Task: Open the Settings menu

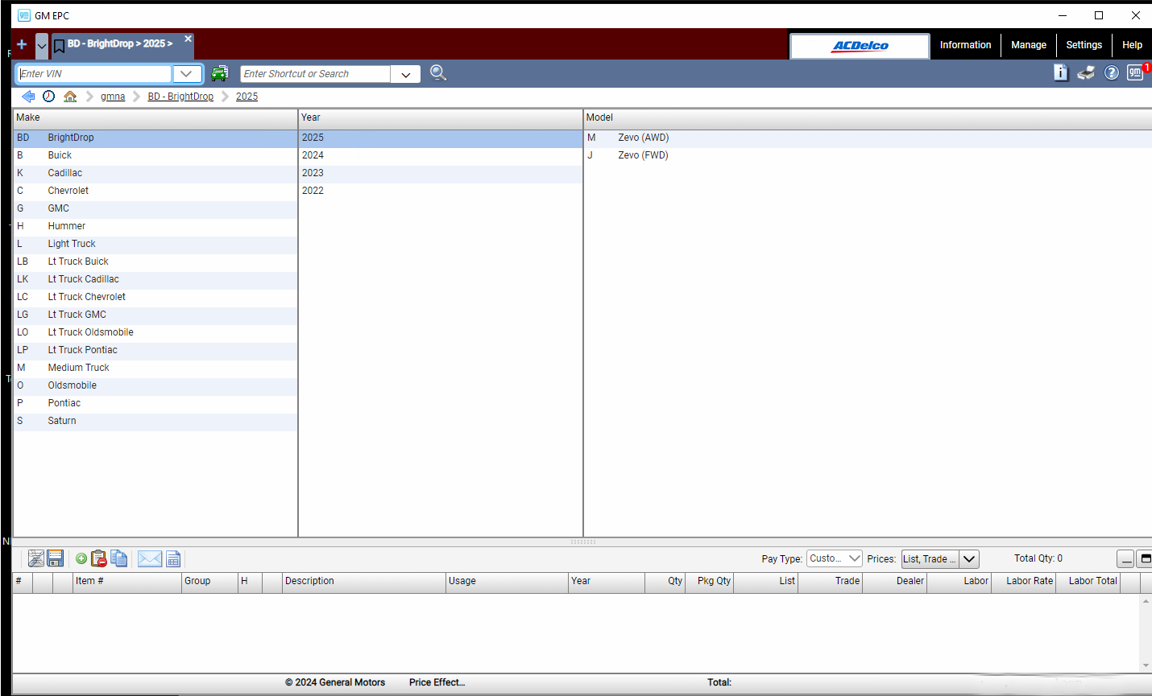Action: tap(1084, 45)
